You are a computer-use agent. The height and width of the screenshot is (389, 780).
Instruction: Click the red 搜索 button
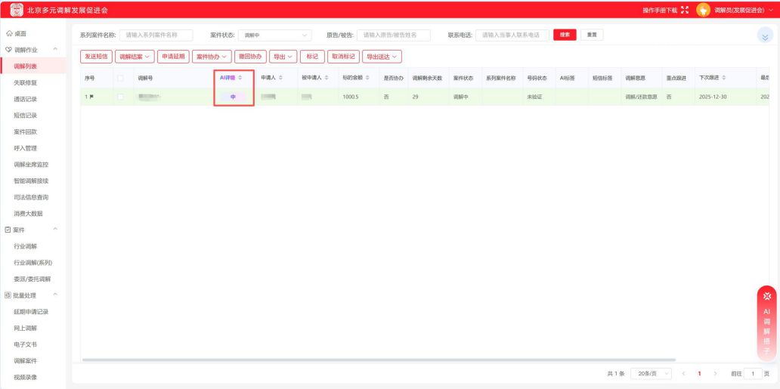[x=565, y=35]
